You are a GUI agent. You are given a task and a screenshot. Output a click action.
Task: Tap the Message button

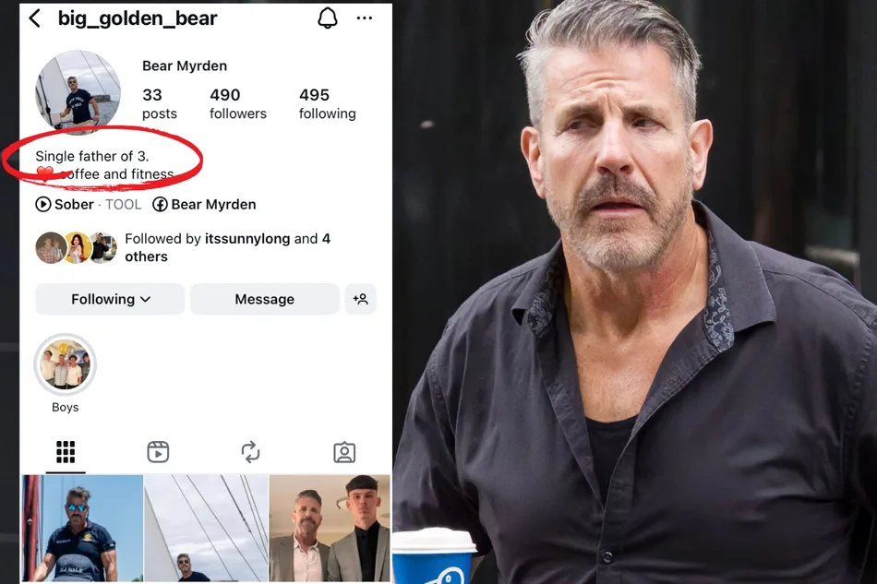265,299
